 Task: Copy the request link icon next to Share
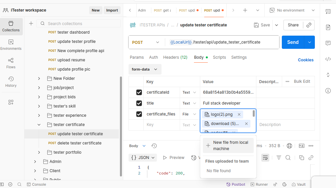pyautogui.click(x=309, y=25)
